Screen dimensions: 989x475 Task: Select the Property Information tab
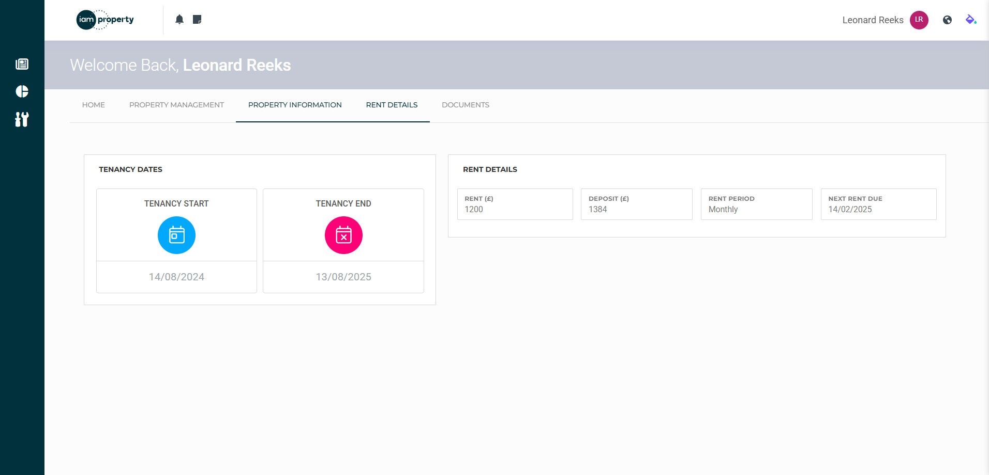pos(295,105)
